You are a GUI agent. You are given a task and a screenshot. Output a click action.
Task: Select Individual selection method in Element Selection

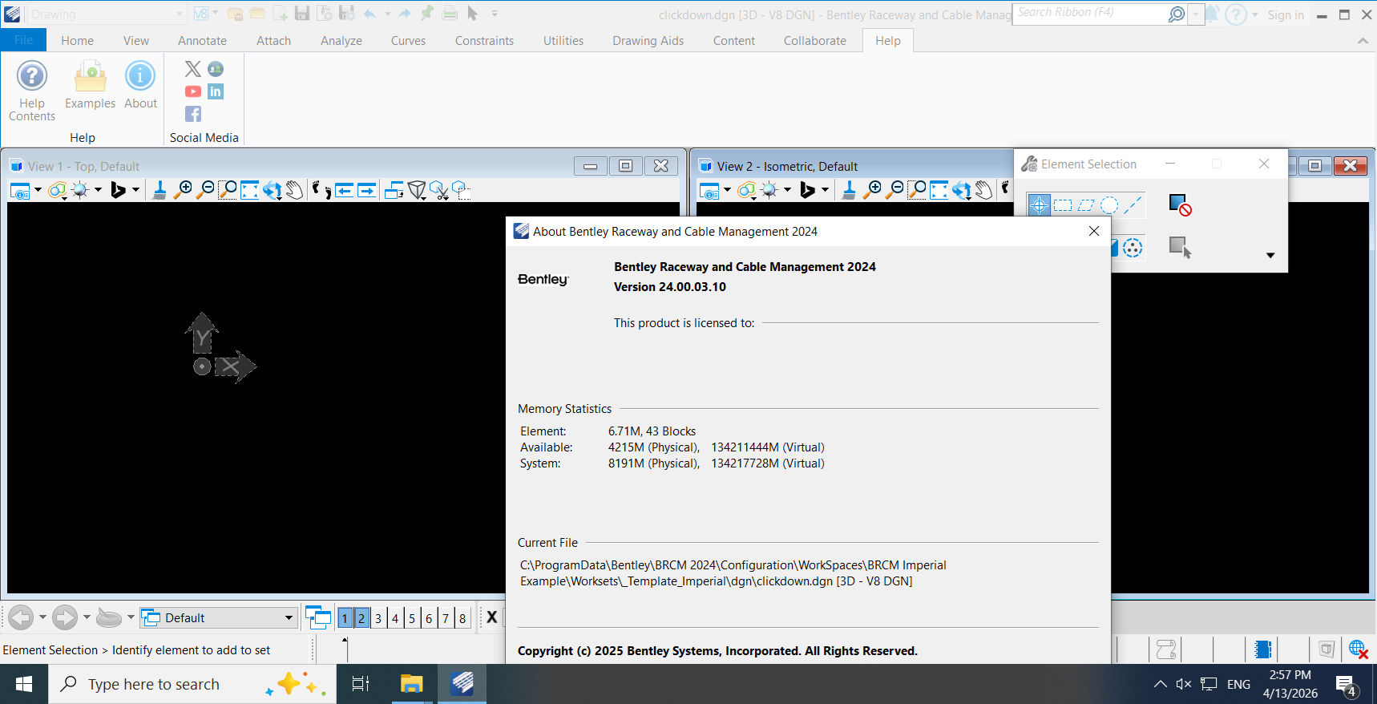1039,205
